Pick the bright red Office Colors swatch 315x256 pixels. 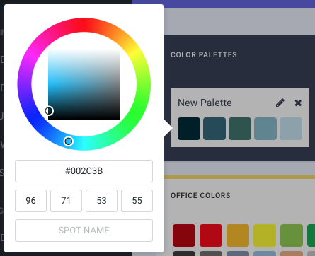pyautogui.click(x=211, y=235)
